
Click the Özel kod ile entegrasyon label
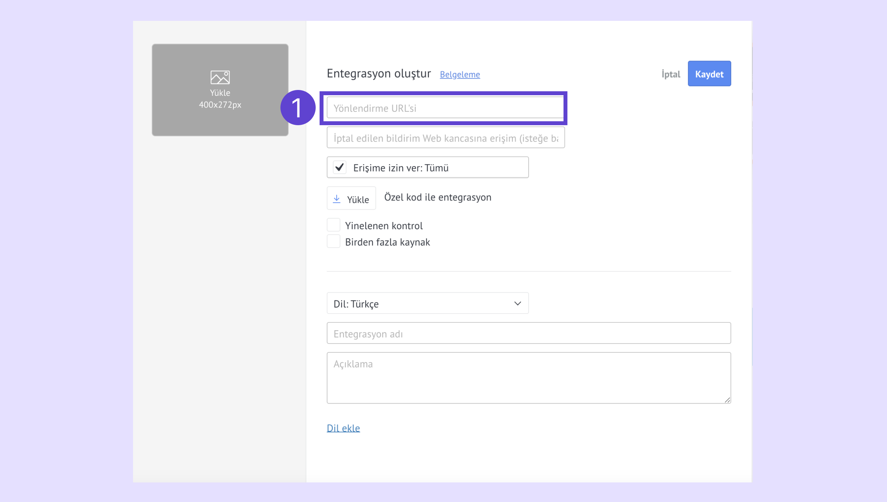pos(437,197)
